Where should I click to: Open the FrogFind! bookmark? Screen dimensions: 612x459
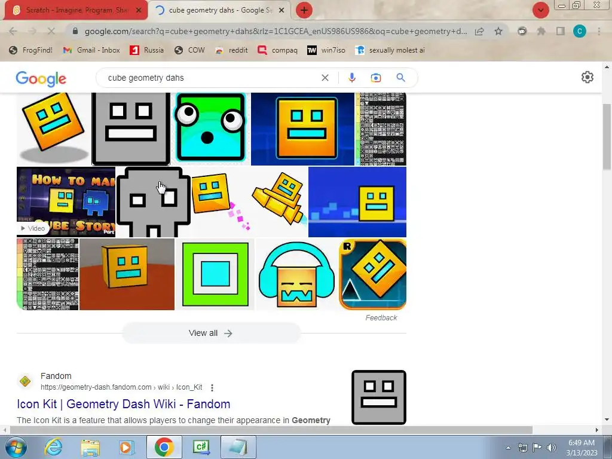31,50
